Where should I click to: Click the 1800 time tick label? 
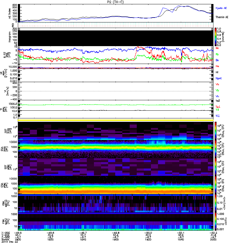pos(18,240)
